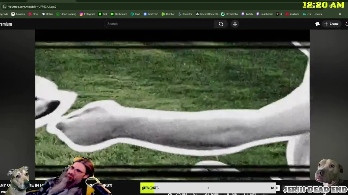Open the Kick Dashboard bookmark next to Kick
This screenshot has height=195, width=348.
click(x=119, y=14)
